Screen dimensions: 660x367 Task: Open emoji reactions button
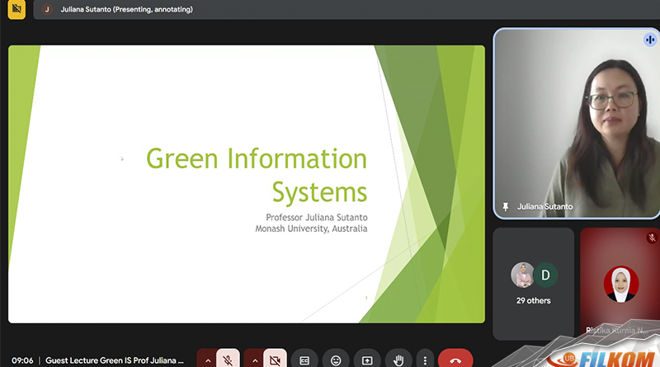click(336, 360)
